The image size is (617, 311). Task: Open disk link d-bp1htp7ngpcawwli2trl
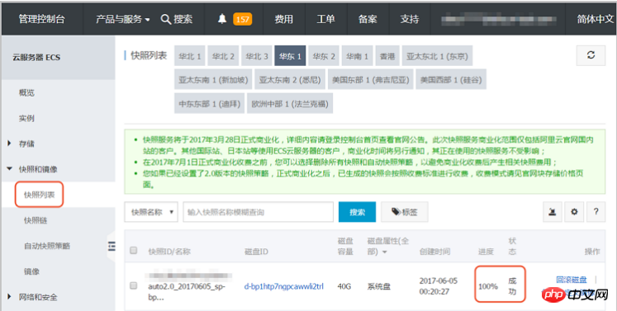click(x=283, y=286)
